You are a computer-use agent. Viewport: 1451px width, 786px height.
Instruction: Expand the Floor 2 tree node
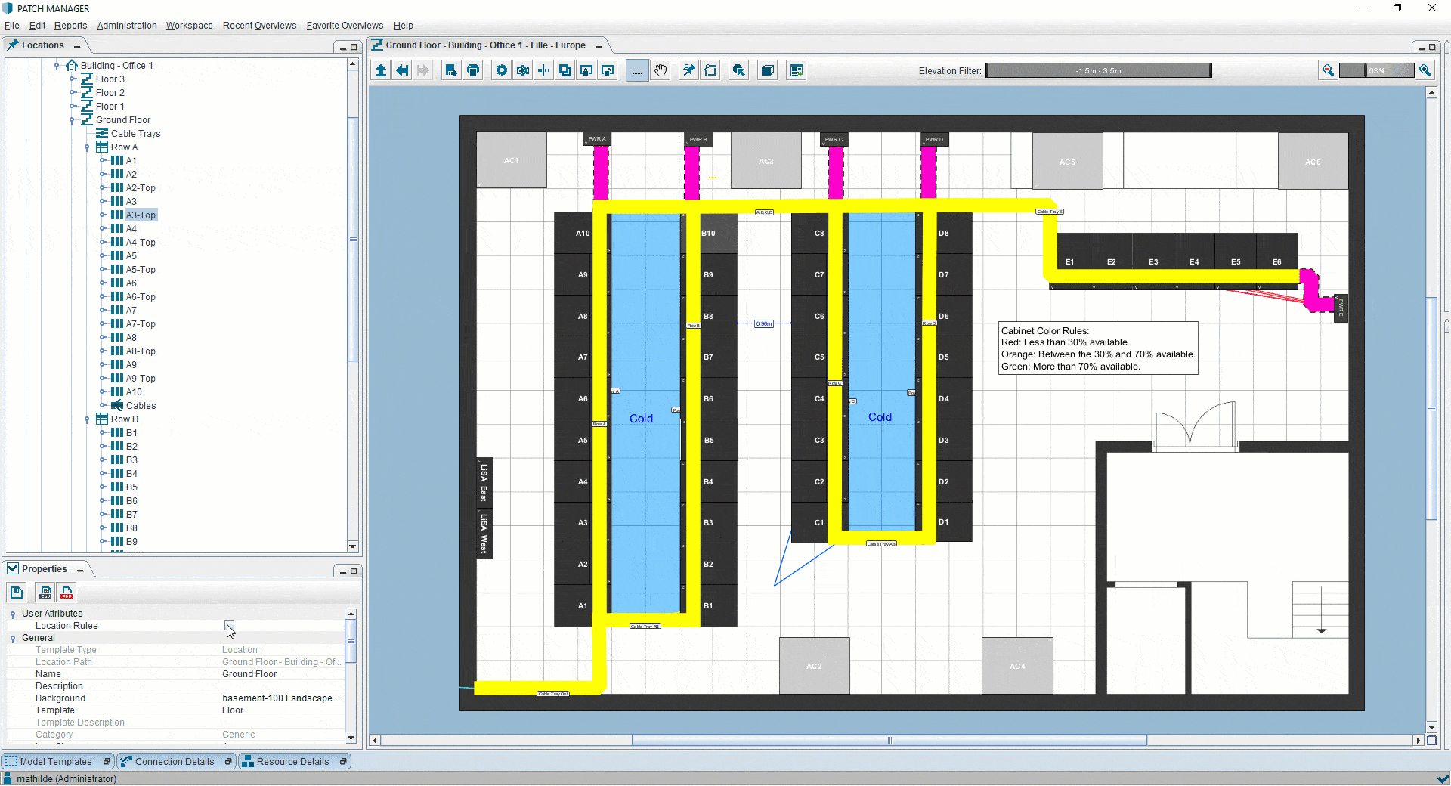pyautogui.click(x=72, y=93)
